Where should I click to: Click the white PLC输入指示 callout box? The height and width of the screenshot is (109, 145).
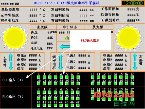click(x=90, y=40)
